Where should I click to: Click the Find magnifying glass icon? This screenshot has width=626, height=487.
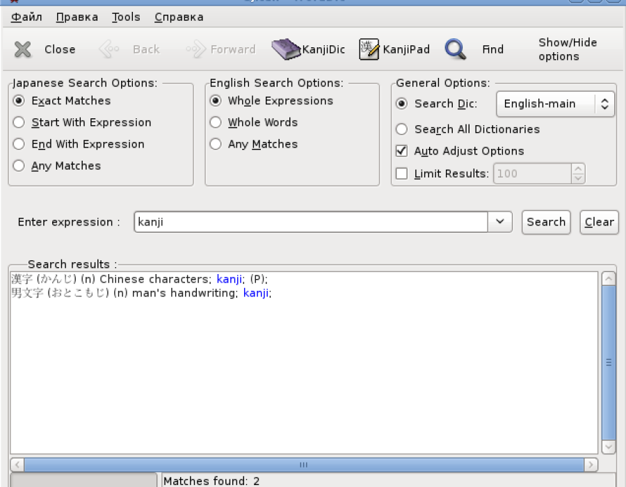[x=456, y=49]
